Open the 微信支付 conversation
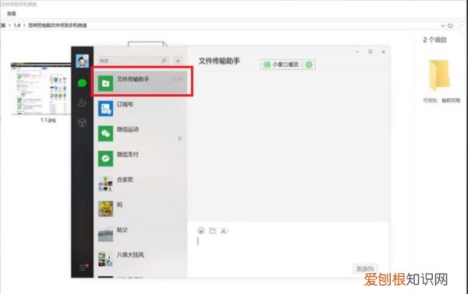This screenshot has height=294, width=468. [x=140, y=159]
